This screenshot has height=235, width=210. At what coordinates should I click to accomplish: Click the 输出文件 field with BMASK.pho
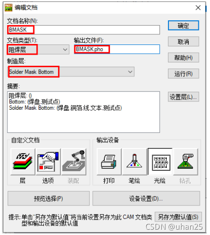[x=117, y=49]
